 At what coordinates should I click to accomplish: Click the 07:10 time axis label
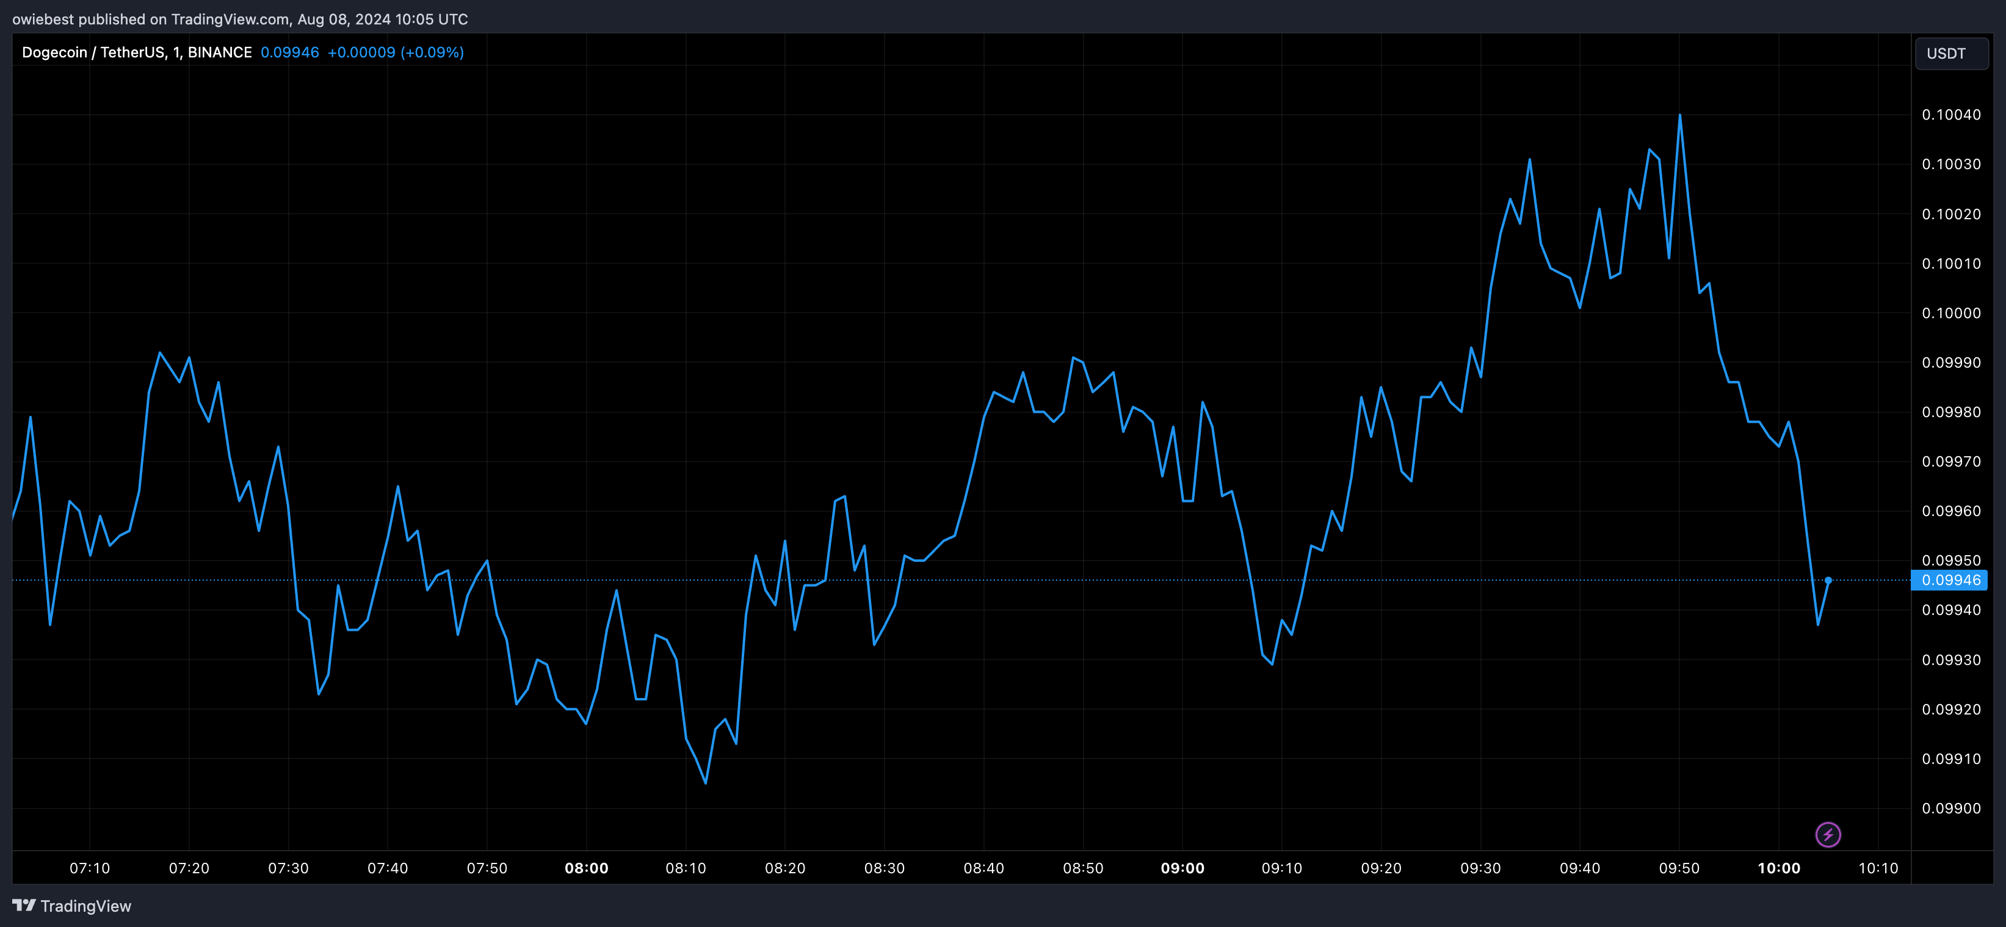click(90, 868)
